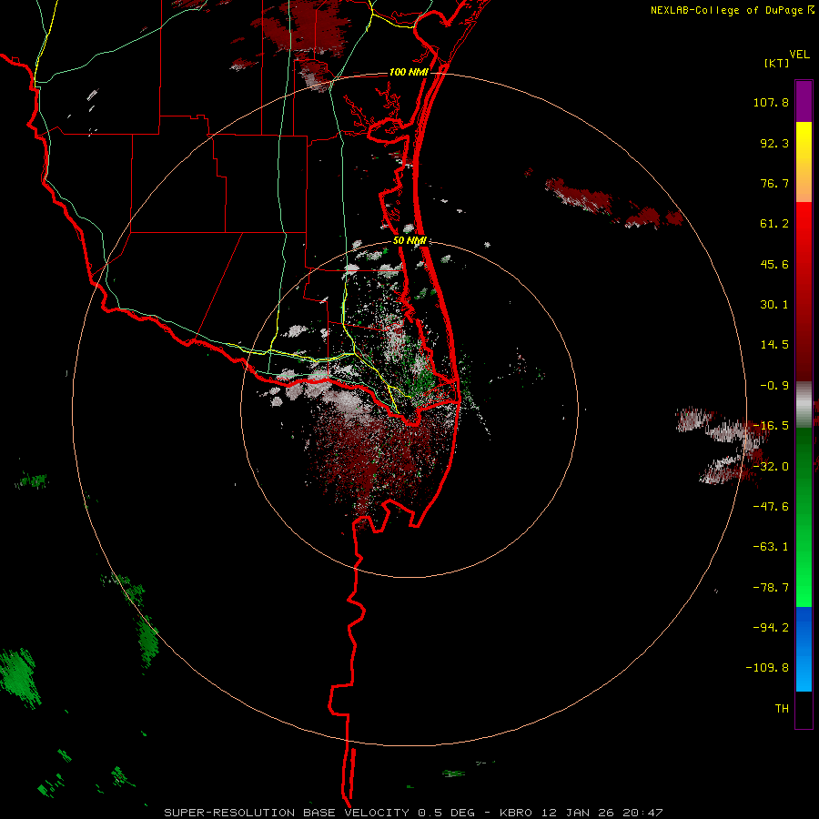Pick the gray near-zero segment of color bar
The width and height of the screenshot is (819, 819).
pyautogui.click(x=804, y=404)
